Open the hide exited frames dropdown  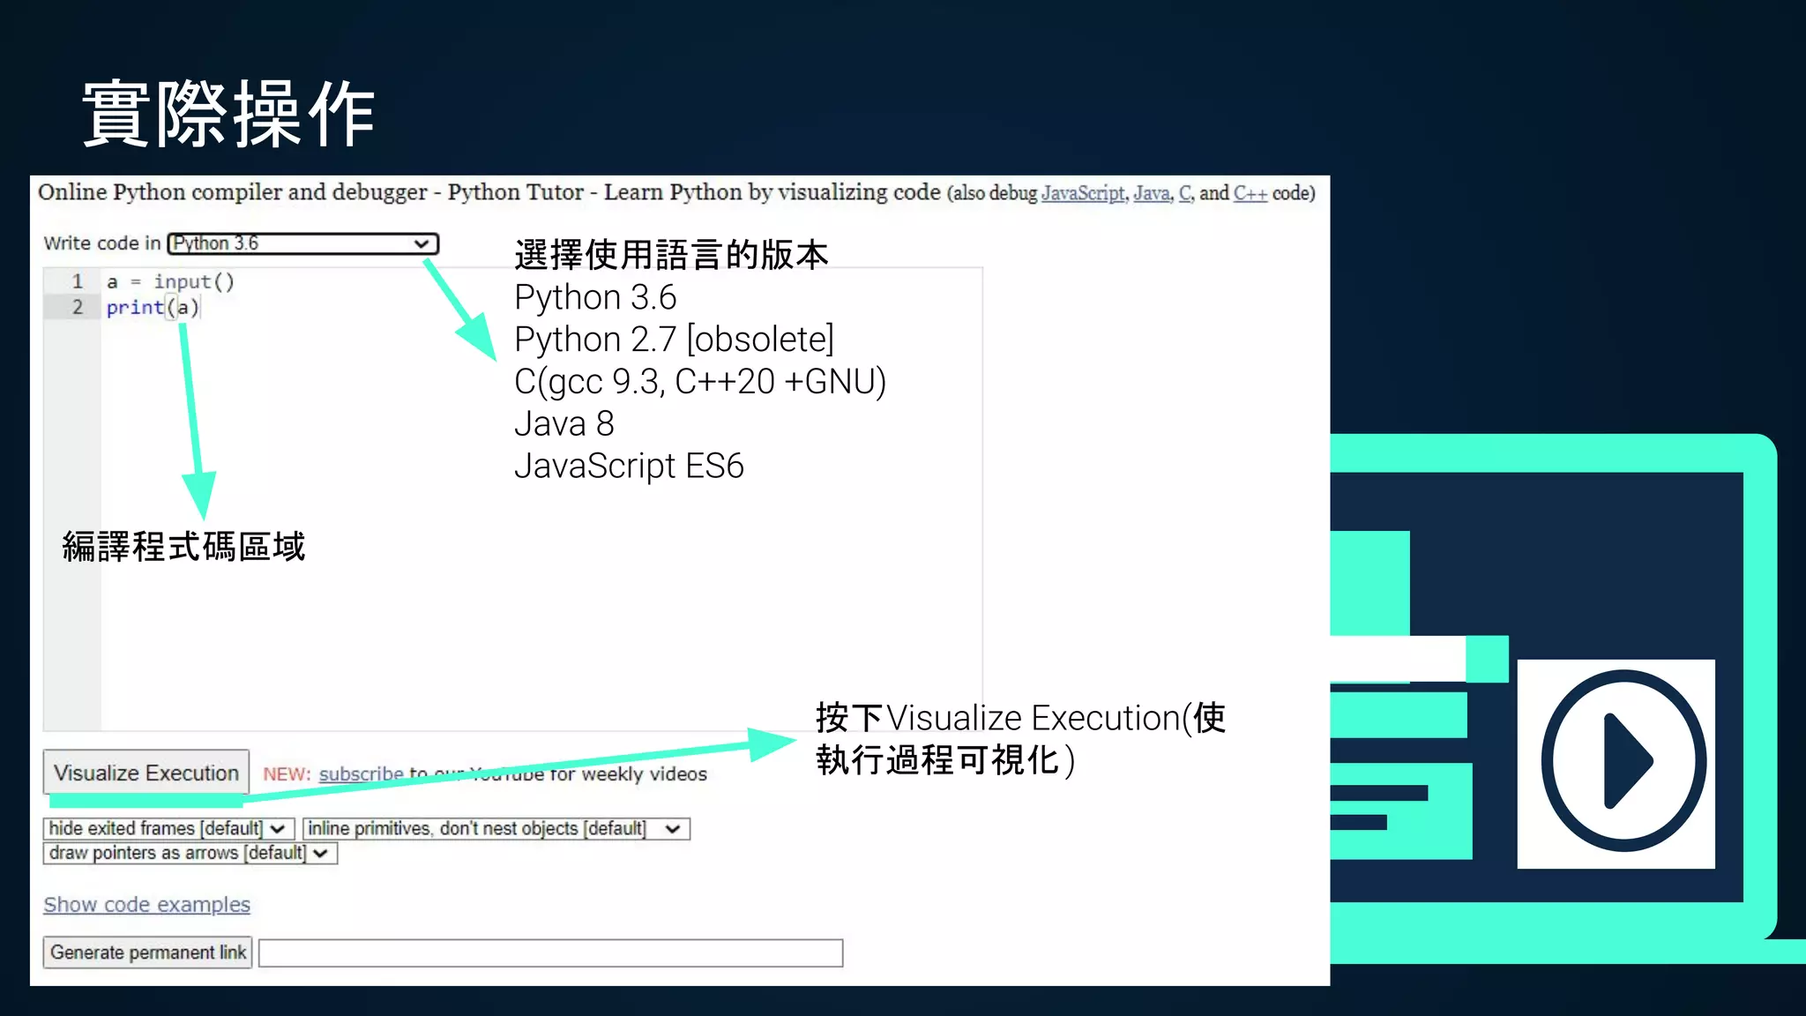[168, 829]
